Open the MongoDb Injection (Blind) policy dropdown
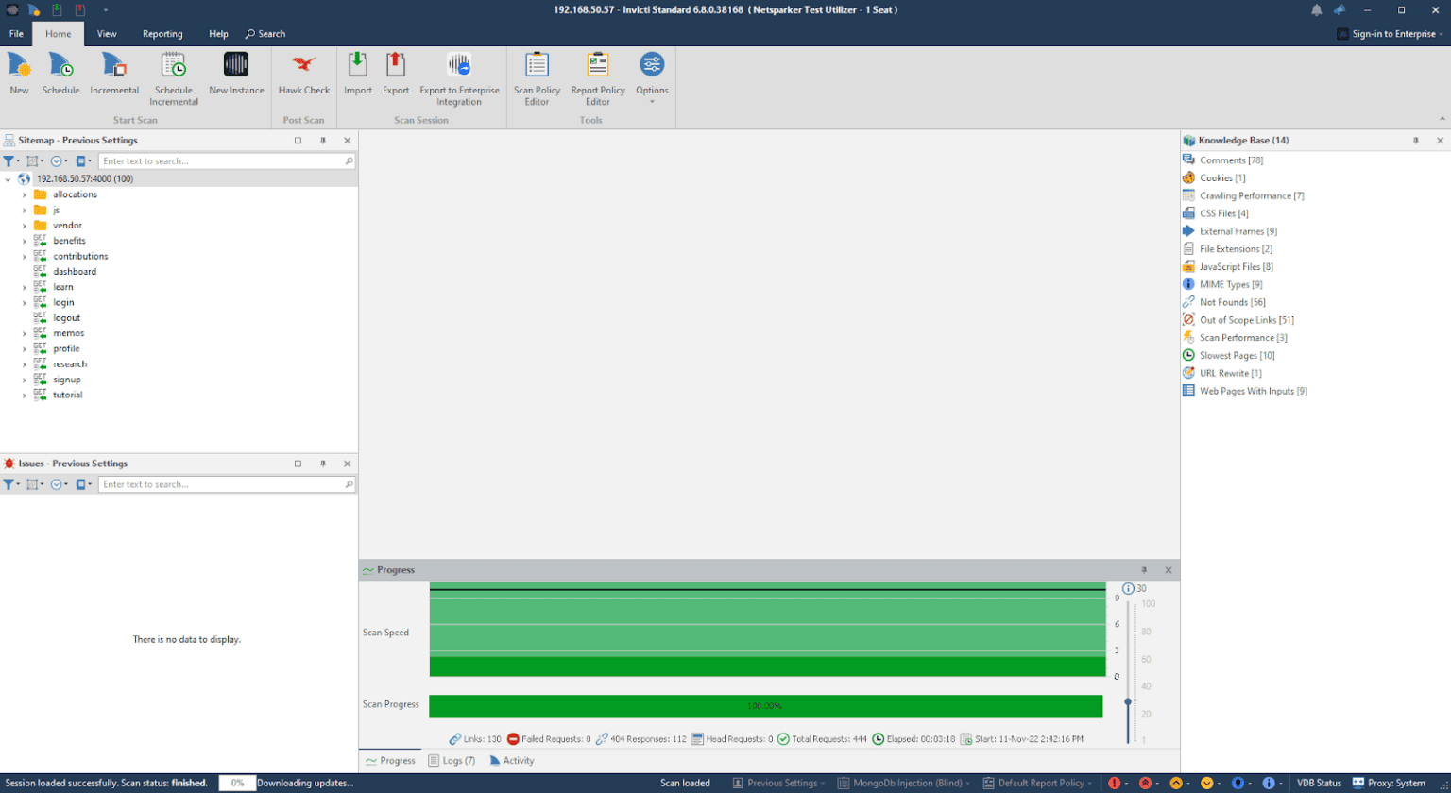Image resolution: width=1451 pixels, height=793 pixels. click(x=965, y=783)
